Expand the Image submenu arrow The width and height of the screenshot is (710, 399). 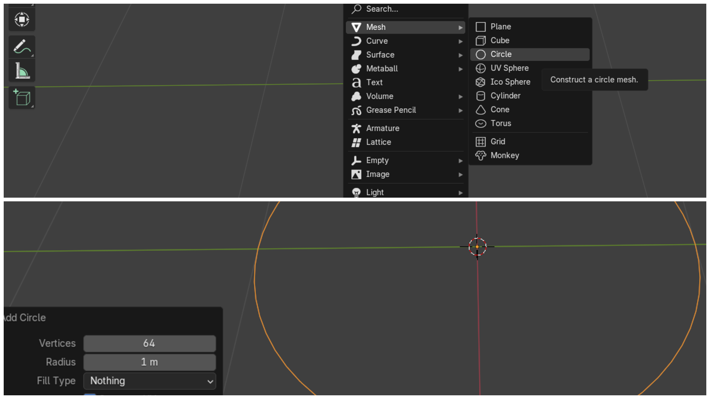[460, 175]
